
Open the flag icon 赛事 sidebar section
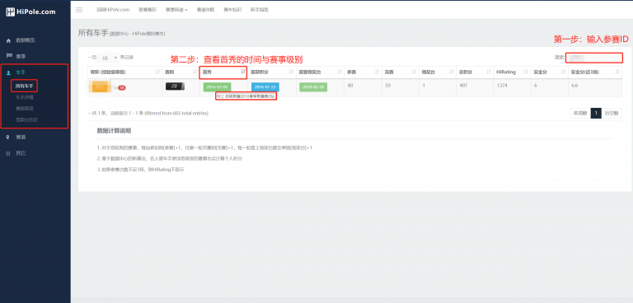tap(16, 56)
